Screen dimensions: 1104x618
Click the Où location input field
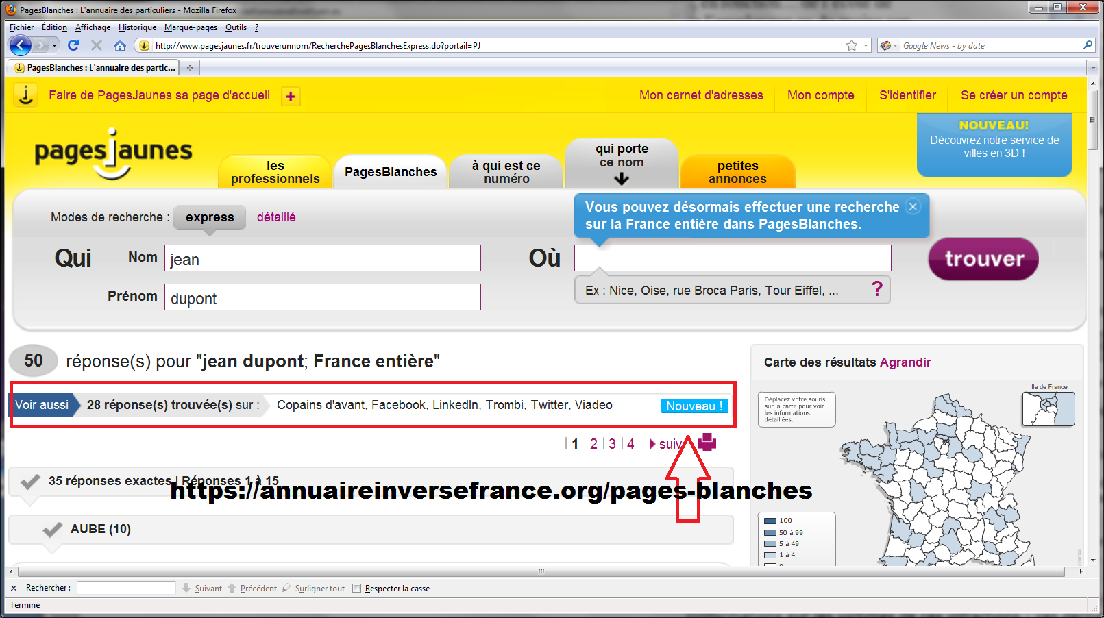(x=733, y=258)
